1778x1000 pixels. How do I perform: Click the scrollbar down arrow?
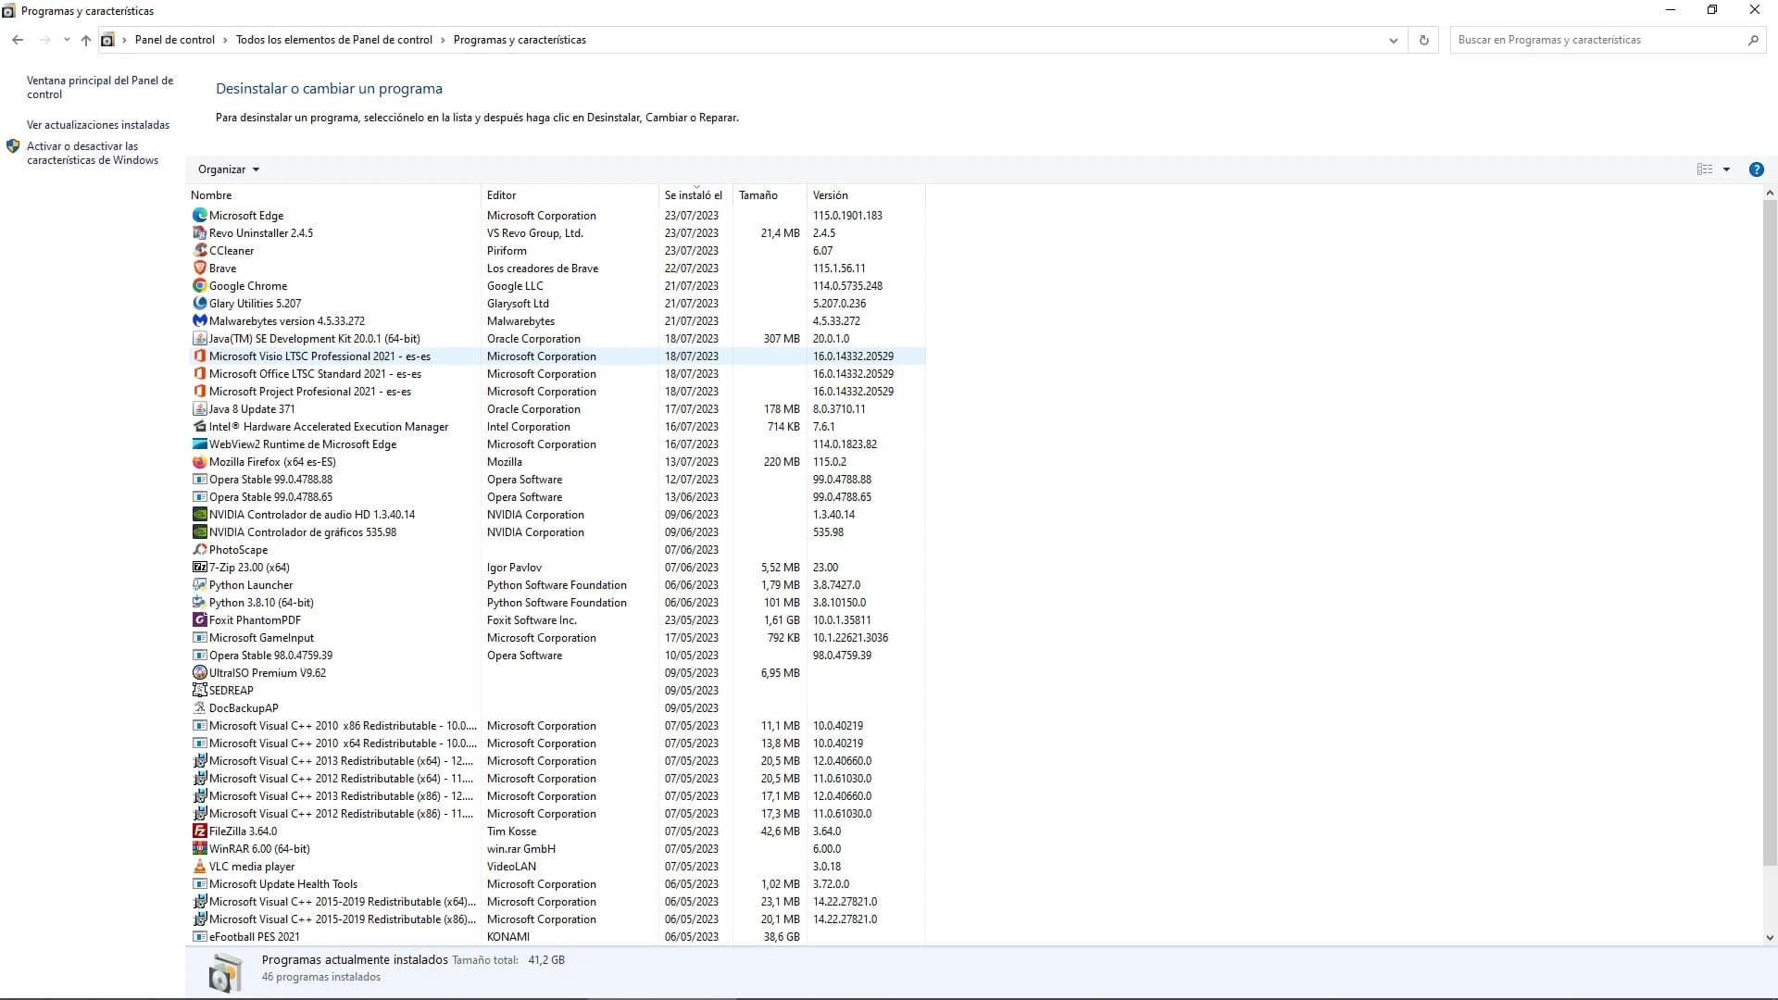click(x=1770, y=937)
